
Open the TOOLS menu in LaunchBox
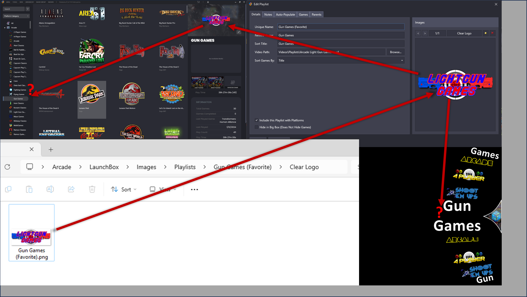tap(15, 2)
